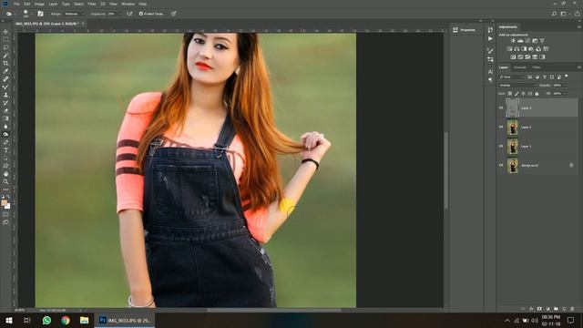Screen dimensions: 583x328
Task: Select the Crop tool
Action: pos(5,63)
